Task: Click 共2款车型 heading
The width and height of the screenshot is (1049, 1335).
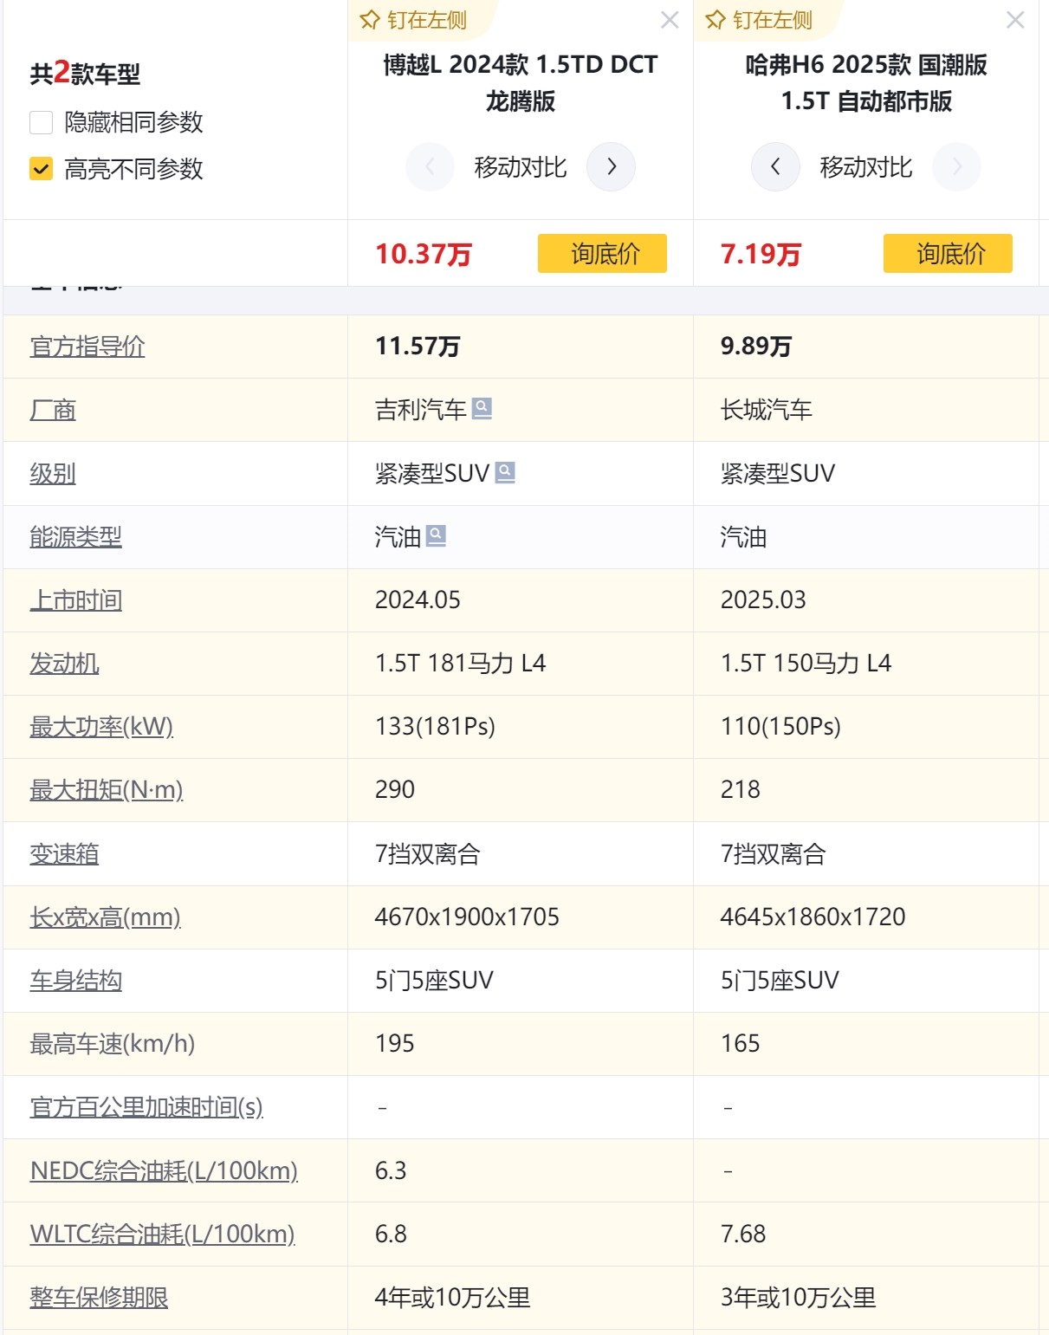Action: pyautogui.click(x=85, y=74)
